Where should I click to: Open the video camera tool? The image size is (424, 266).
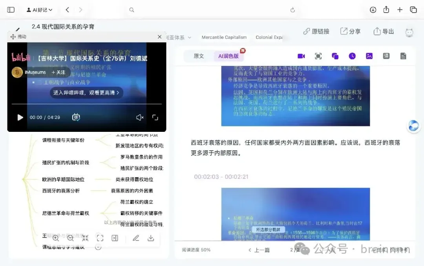coord(301,56)
